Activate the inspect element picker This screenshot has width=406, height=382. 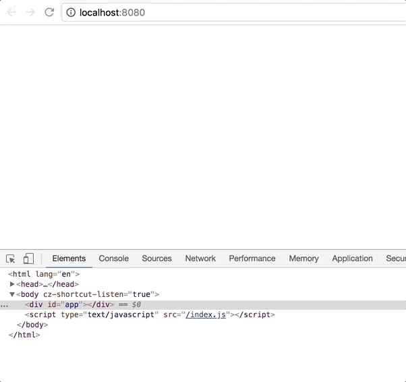click(11, 258)
